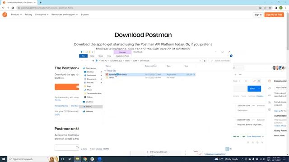Screen dimensions: 289x162
Task: Click the info icon in the Postman side panel
Action: point(270,110)
